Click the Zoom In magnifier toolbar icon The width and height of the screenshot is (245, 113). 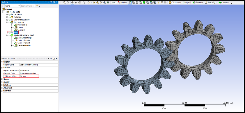point(64,2)
